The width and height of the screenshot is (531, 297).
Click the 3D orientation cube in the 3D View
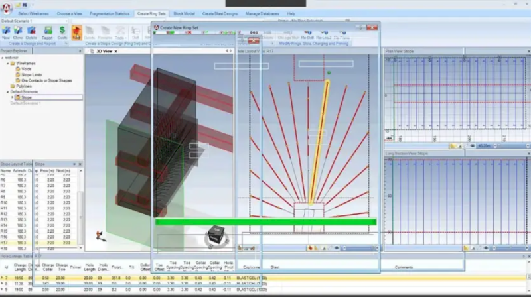click(x=216, y=235)
